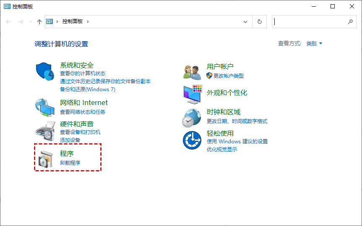
Task: Click 使用 Windows 建议的设置 link
Action: point(237,142)
